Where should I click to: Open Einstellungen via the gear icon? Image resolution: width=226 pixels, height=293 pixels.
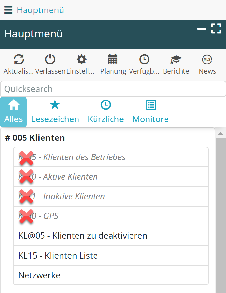coord(81,60)
